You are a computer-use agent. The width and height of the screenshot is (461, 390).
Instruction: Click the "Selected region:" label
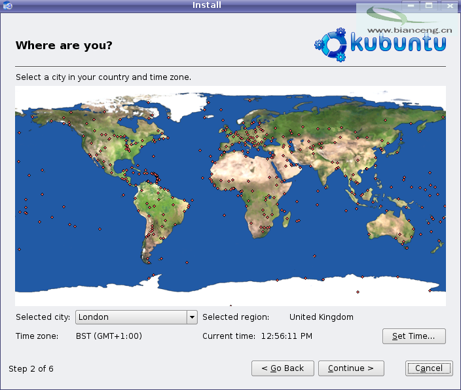236,317
